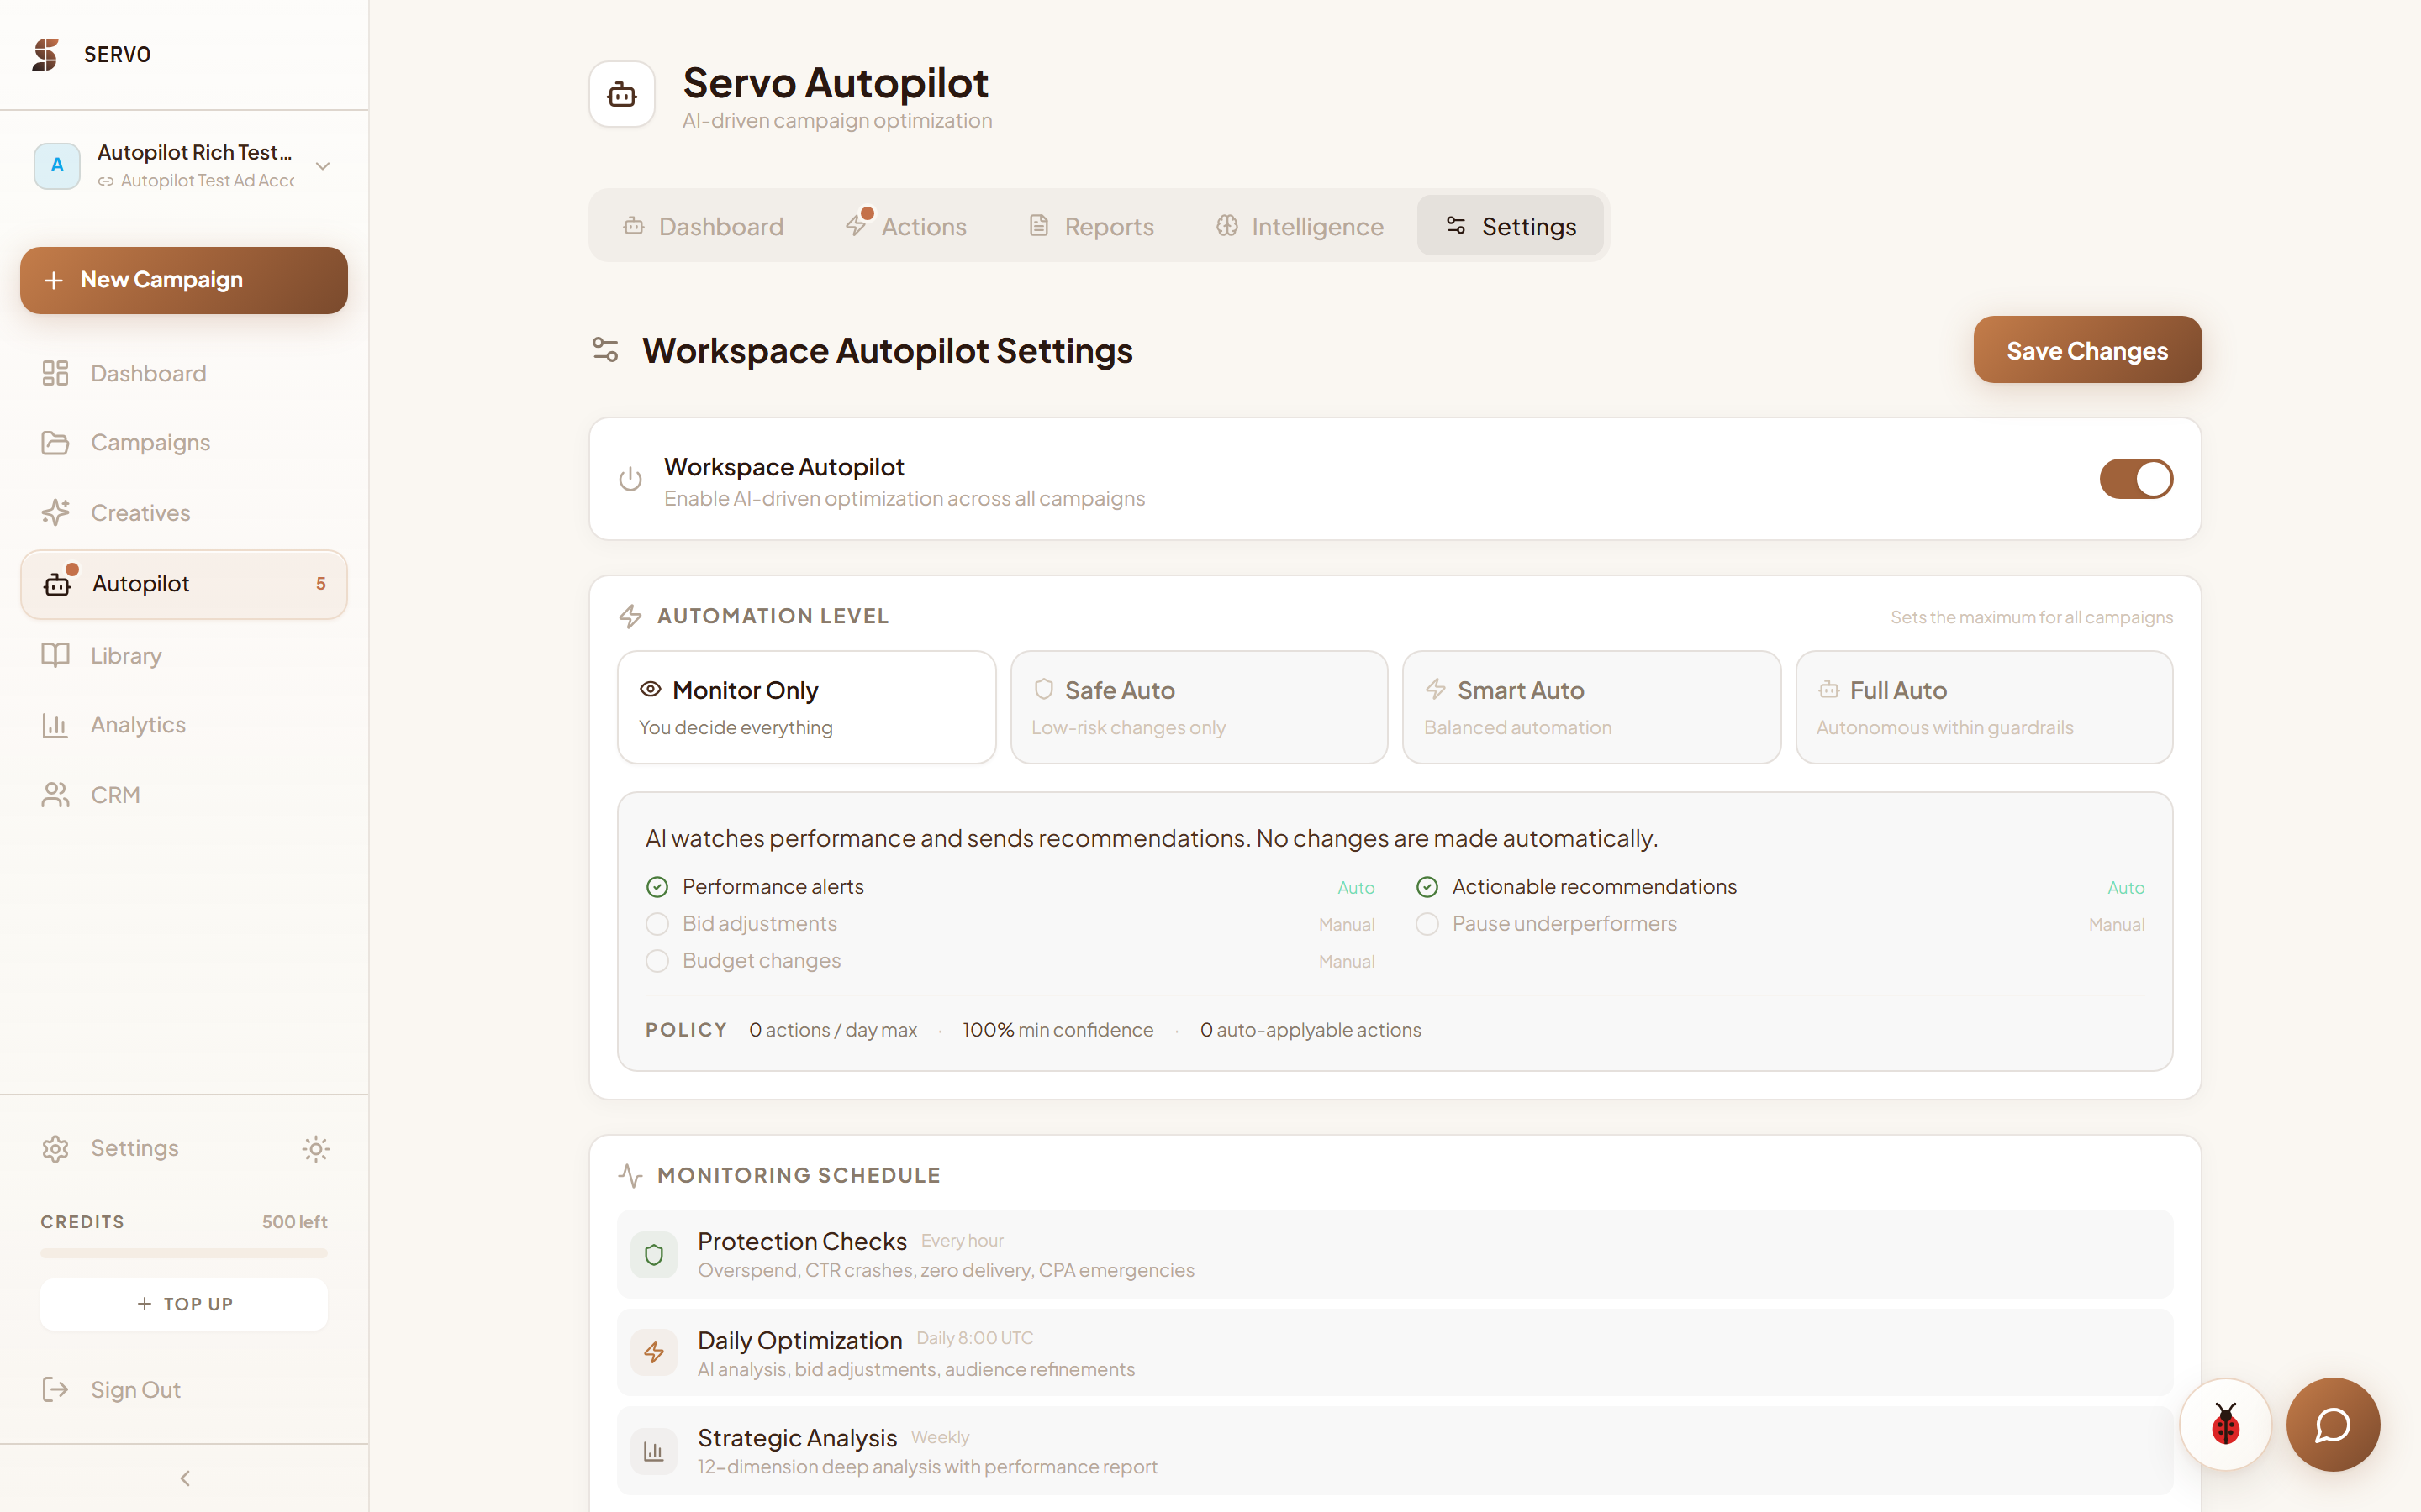Click the ladybug bug report icon
Image resolution: width=2421 pixels, height=1512 pixels.
pos(2225,1424)
